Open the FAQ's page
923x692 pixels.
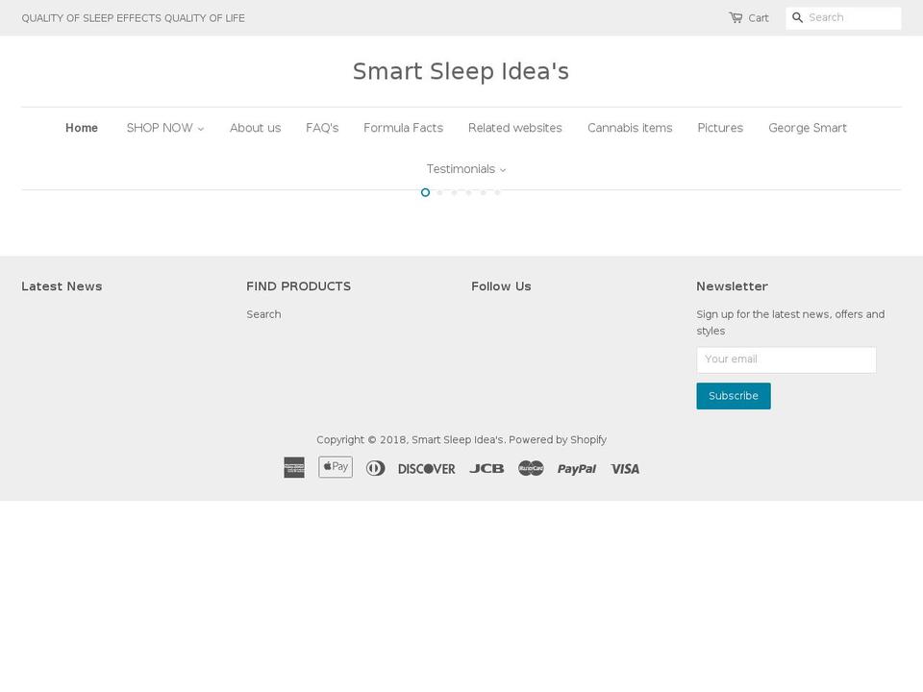click(x=322, y=128)
